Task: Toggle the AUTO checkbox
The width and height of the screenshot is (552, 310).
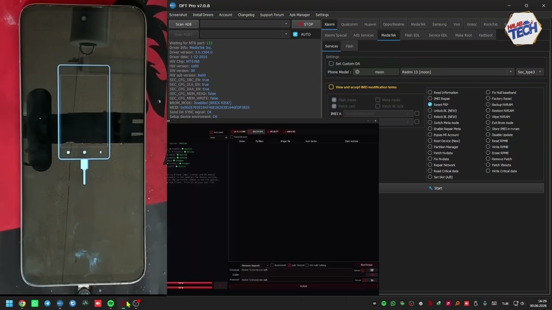Action: pyautogui.click(x=295, y=34)
